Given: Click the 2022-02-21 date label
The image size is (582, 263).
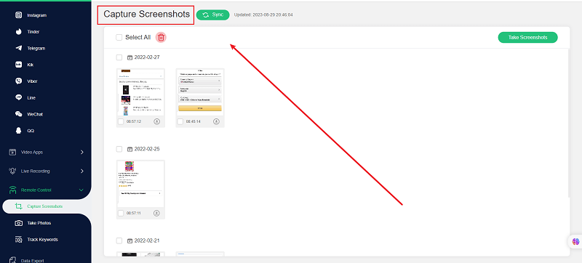Looking at the screenshot, I should point(147,240).
